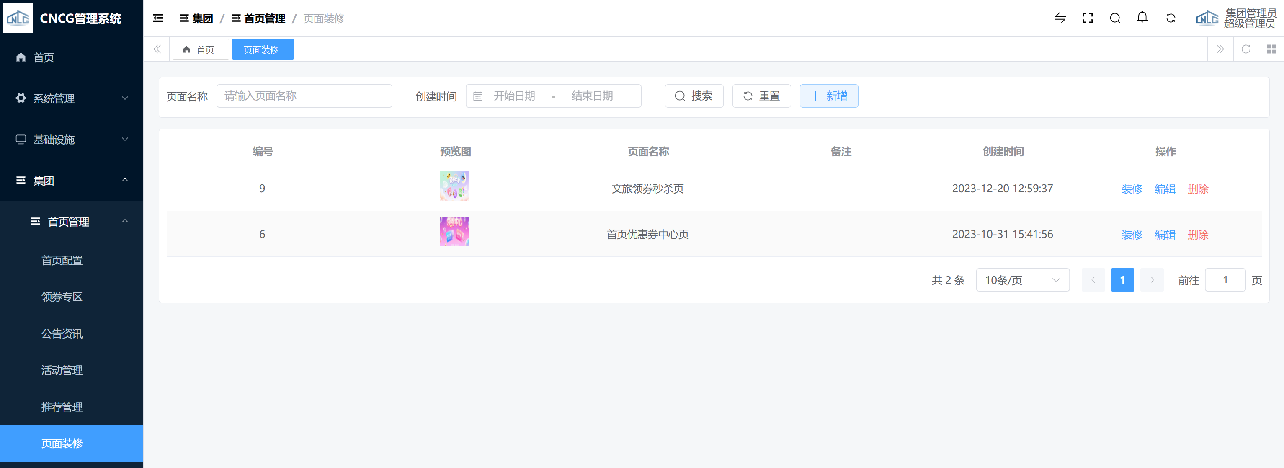Open notifications bell icon
Viewport: 1284px width, 468px height.
coord(1142,18)
